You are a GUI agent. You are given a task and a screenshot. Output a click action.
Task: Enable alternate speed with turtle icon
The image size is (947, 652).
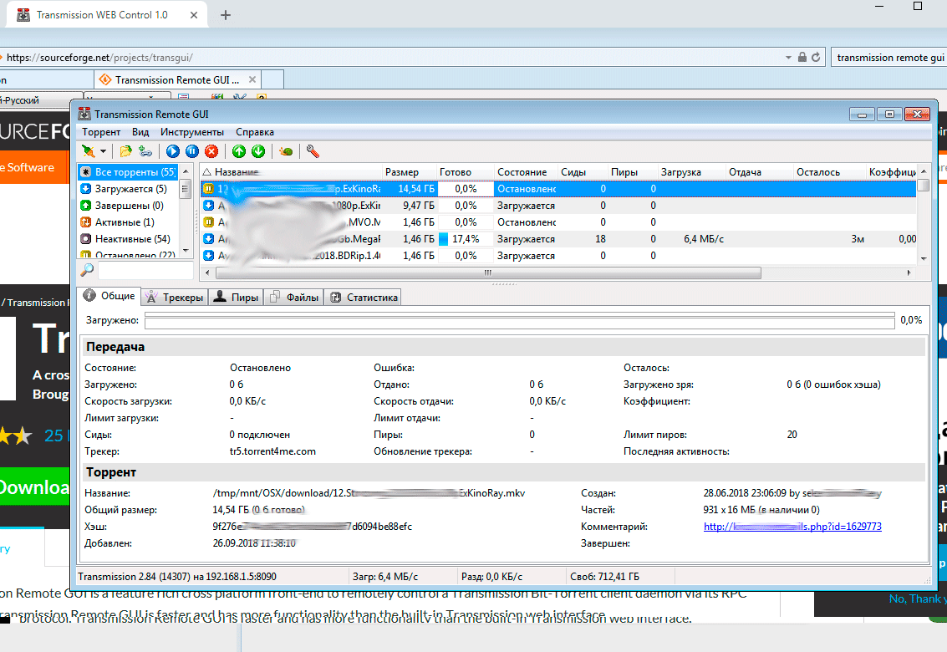(x=284, y=151)
